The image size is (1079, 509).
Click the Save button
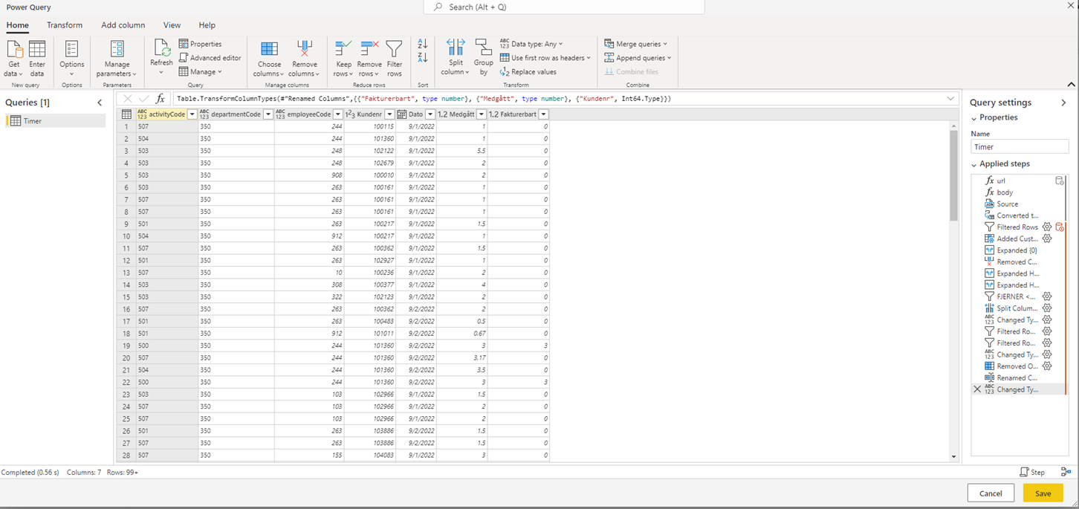pos(1043,493)
